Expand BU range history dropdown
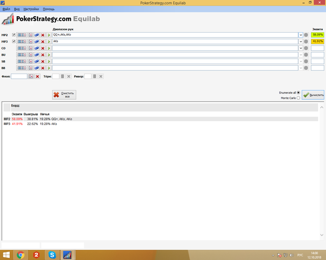Screen dimensions: 326x260 click(301, 55)
